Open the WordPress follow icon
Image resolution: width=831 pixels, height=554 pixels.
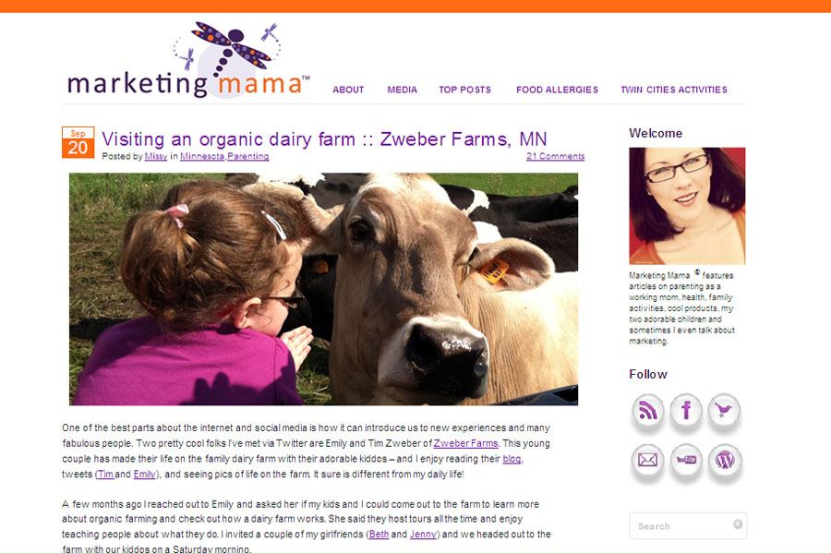(x=724, y=460)
